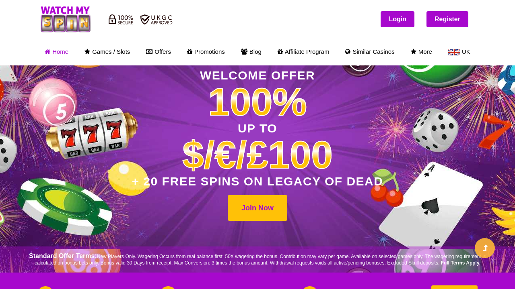This screenshot has width=515, height=289.
Task: Click the money icon beside Offers
Action: (149, 52)
